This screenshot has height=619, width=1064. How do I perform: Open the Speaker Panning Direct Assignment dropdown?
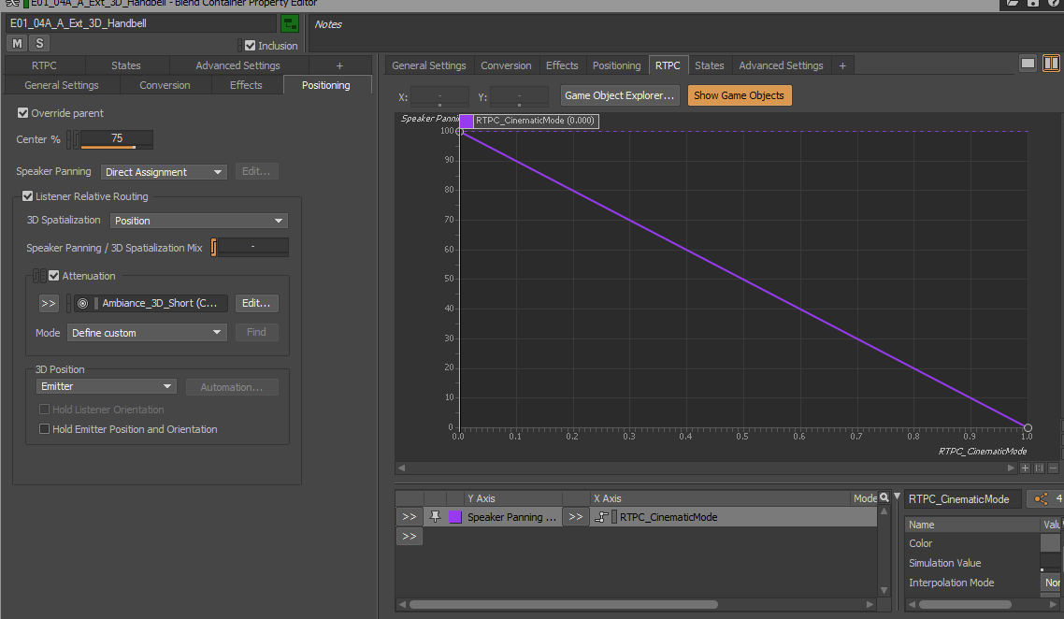pos(163,172)
